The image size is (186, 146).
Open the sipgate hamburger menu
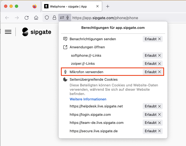point(8,32)
